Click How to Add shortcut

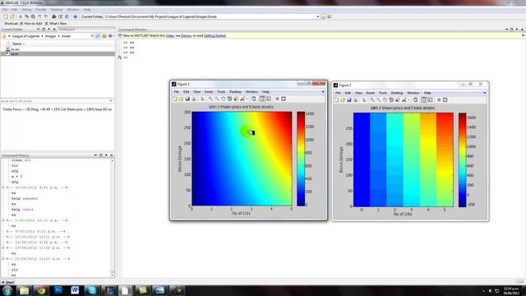pos(31,24)
